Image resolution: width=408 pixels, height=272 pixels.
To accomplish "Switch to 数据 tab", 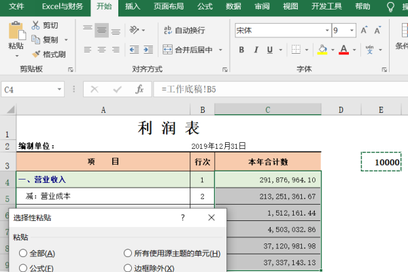I will coord(233,6).
